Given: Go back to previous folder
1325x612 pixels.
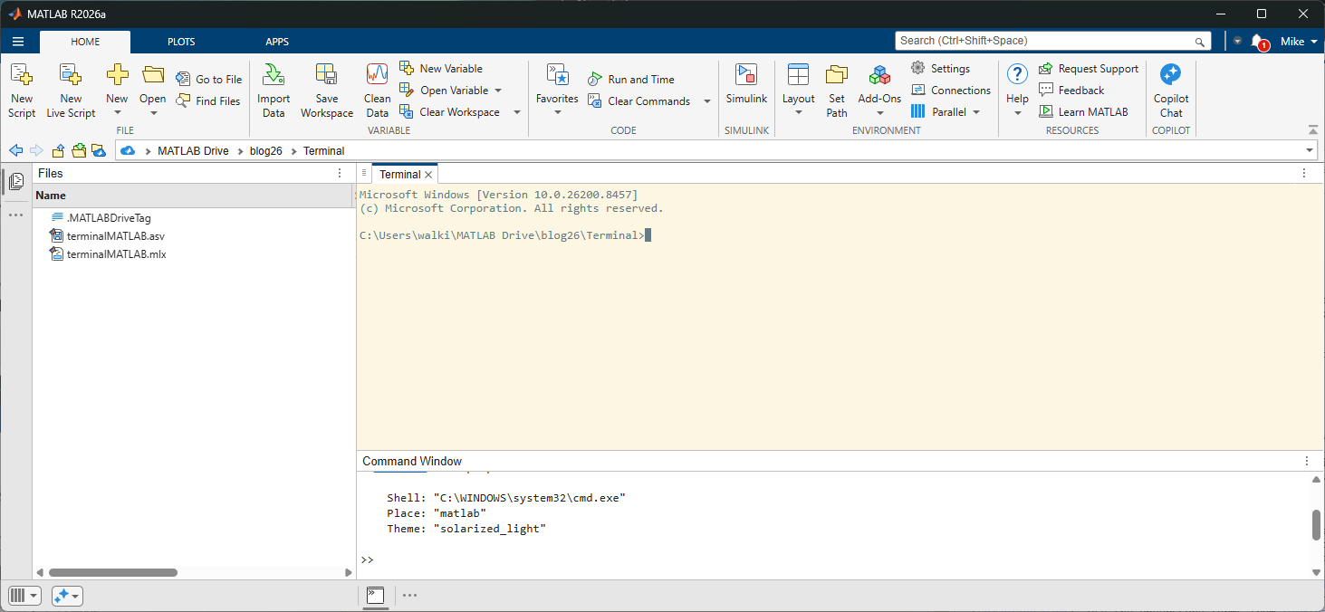Looking at the screenshot, I should point(15,150).
